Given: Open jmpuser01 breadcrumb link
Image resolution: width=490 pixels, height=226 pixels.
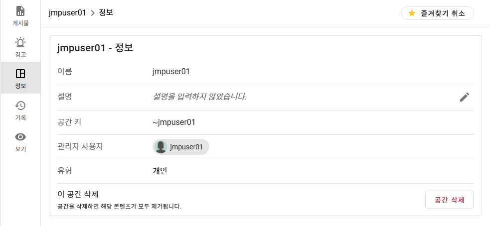Looking at the screenshot, I should 67,13.
